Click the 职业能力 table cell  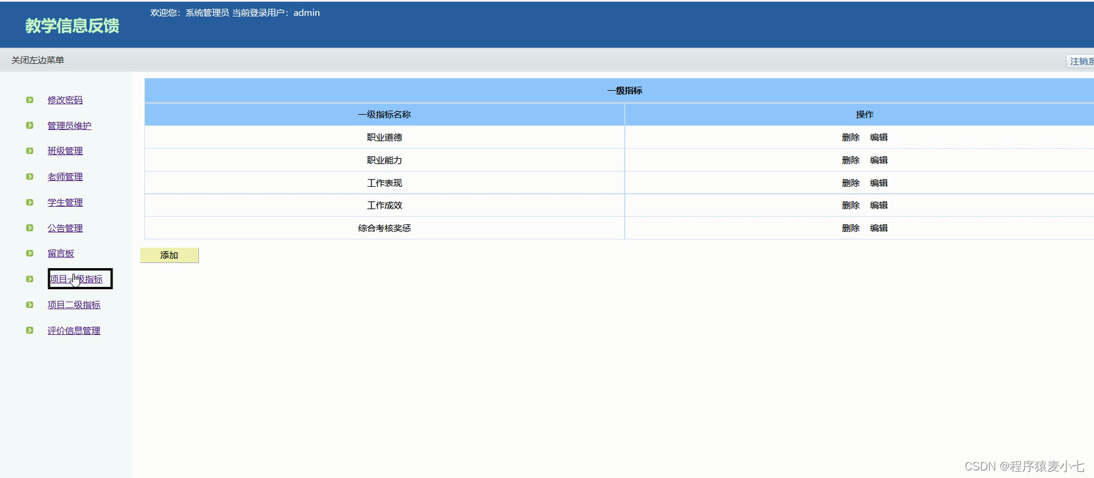tap(384, 160)
